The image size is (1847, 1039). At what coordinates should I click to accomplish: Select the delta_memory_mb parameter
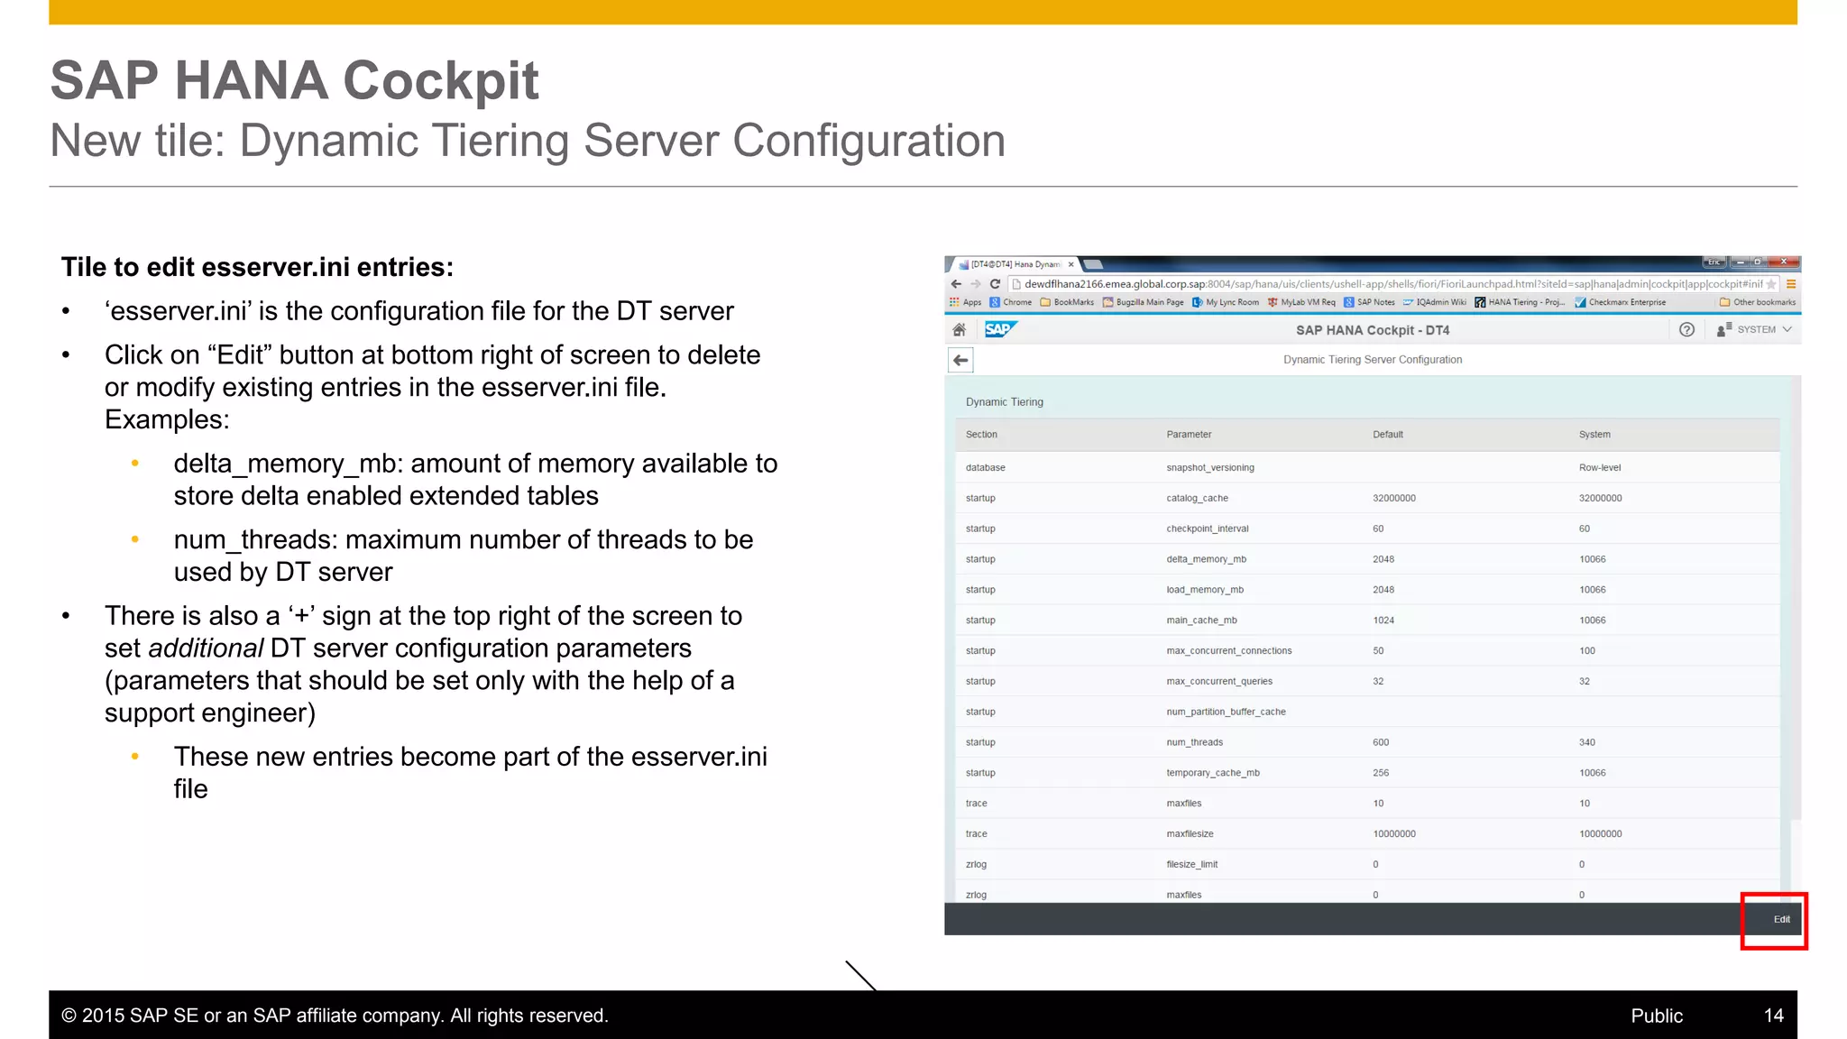pyautogui.click(x=1206, y=559)
